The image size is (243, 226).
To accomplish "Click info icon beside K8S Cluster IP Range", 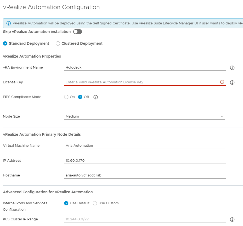I will 232,220.
